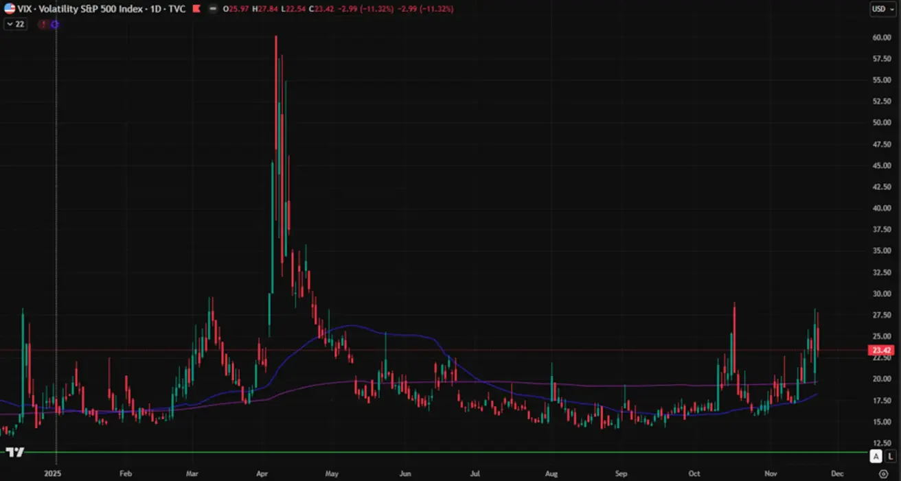Click the green horizontal line near the bottom
901x481 pixels.
(x=440, y=452)
